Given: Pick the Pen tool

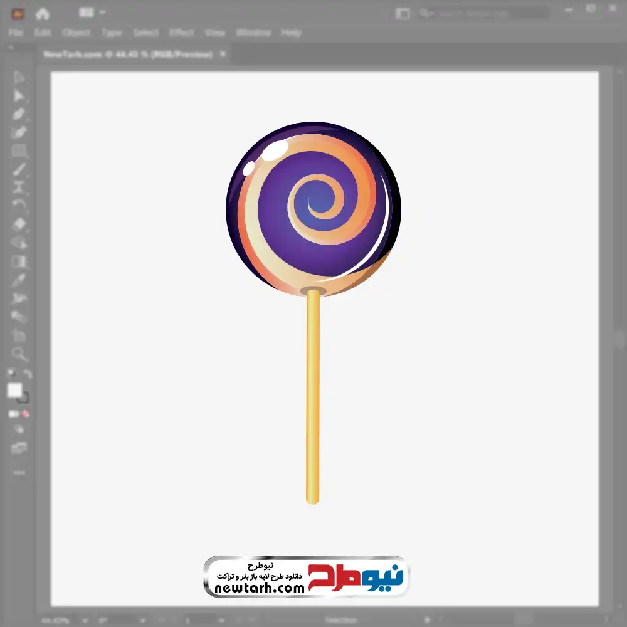Looking at the screenshot, I should click(19, 114).
